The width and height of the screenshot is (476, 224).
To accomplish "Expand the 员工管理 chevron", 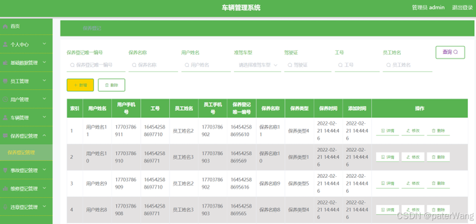I will (45, 80).
